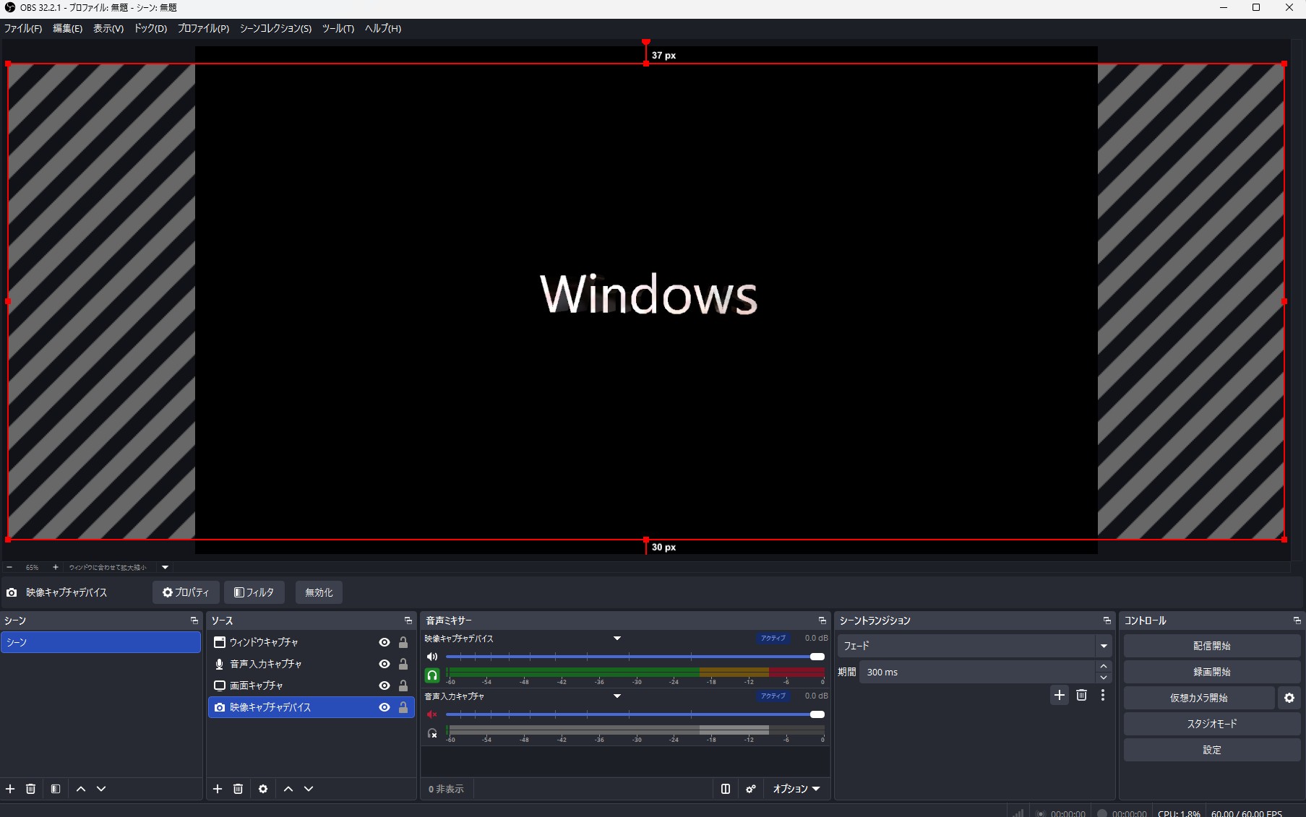Add a new scene with the plus icon

(x=10, y=789)
